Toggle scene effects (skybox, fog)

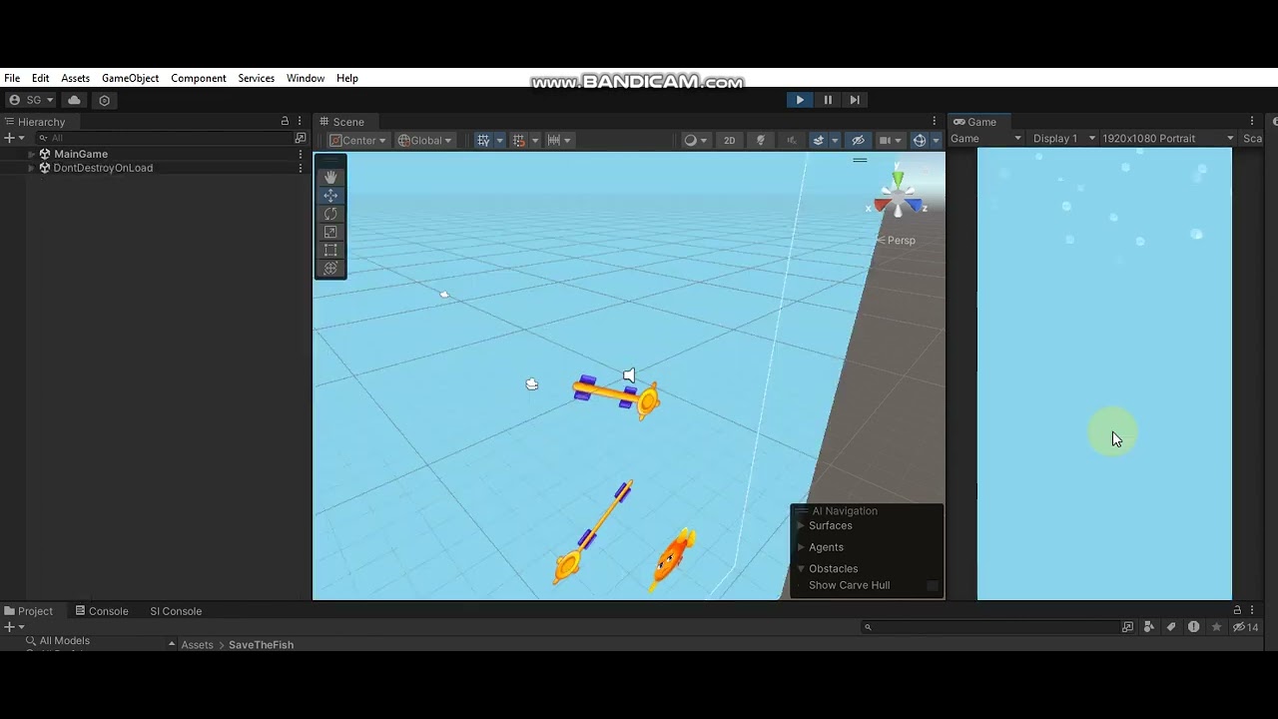point(819,140)
